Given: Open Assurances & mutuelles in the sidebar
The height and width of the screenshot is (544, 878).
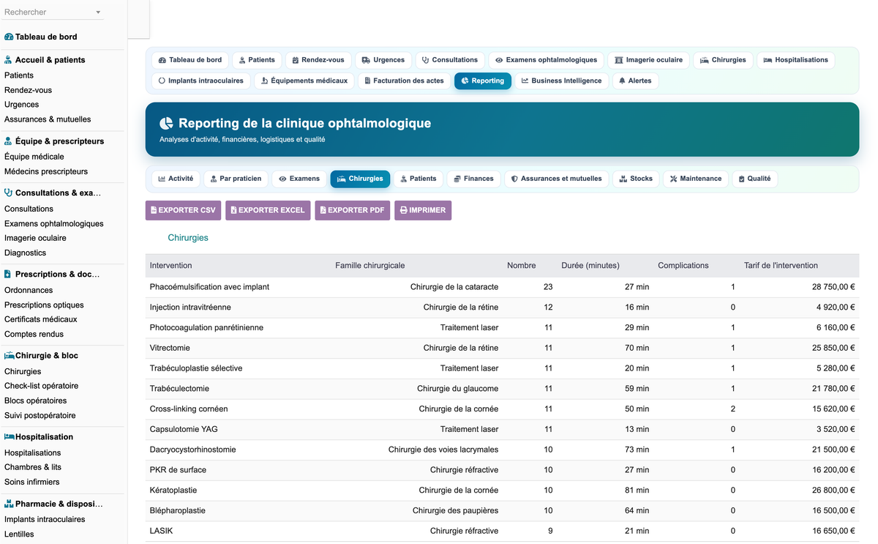Looking at the screenshot, I should 48,119.
